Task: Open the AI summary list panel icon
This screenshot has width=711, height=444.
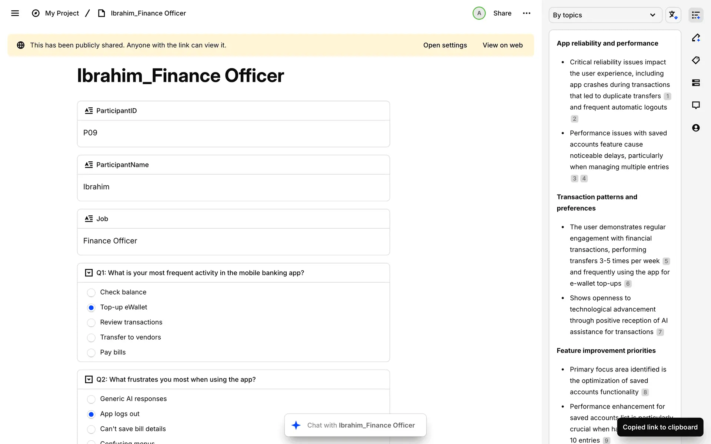Action: pyautogui.click(x=696, y=15)
